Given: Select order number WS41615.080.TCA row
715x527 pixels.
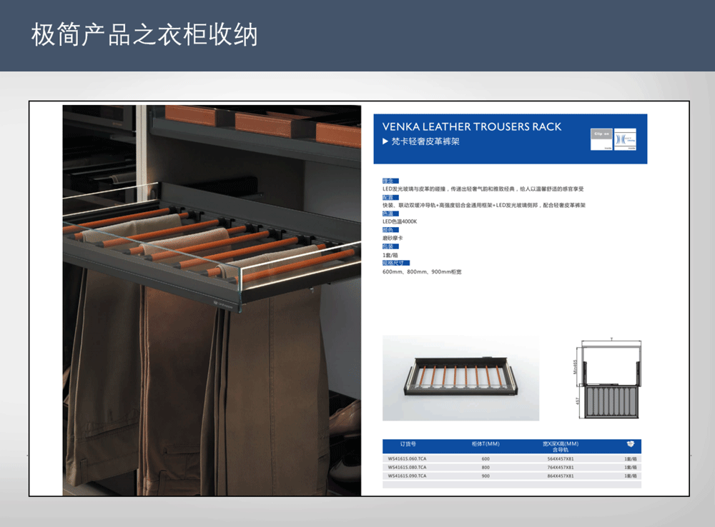Looking at the screenshot, I should point(407,467).
